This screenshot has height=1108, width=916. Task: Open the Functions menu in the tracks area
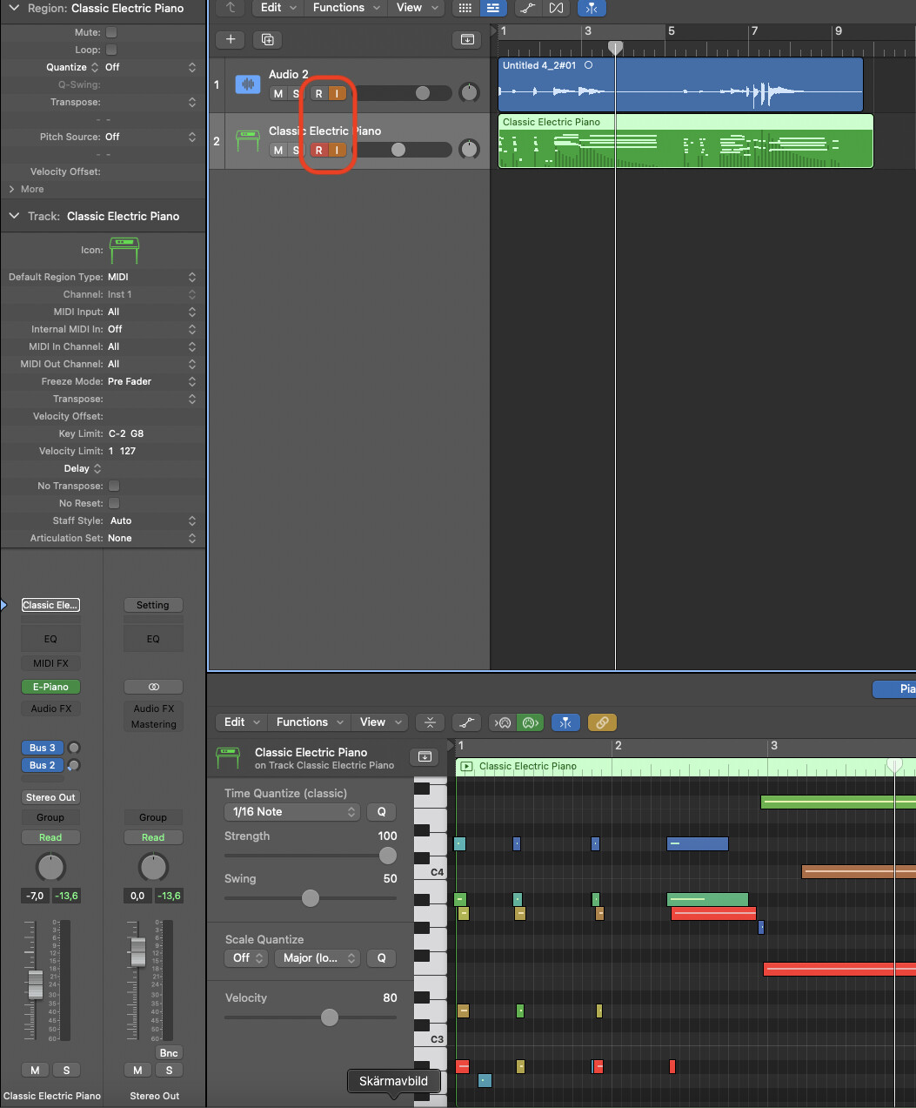pos(346,8)
